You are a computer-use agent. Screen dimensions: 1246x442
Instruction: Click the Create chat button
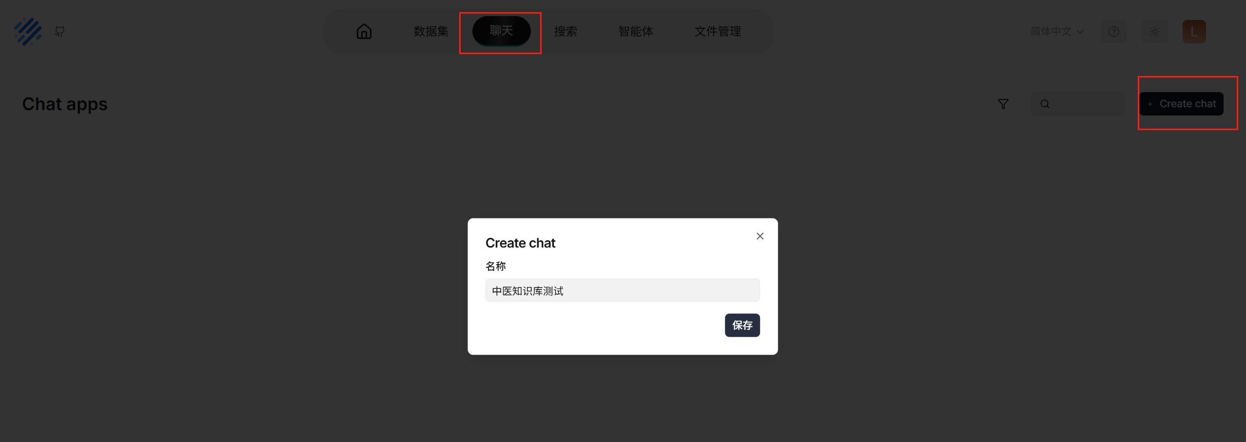coord(1181,104)
